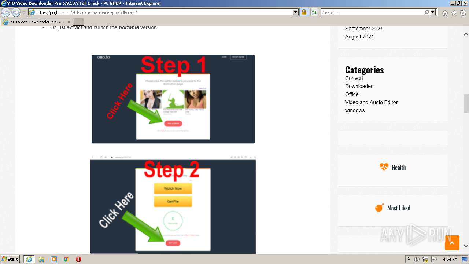Select the YTD Video Downloader Pro tab

[37, 22]
